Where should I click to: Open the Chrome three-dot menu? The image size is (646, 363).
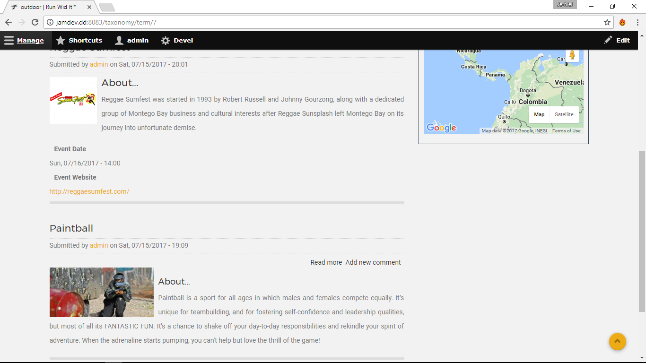[637, 22]
